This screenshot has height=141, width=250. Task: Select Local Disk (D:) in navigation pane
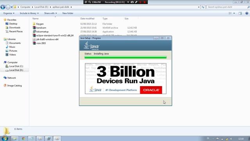point(14,70)
